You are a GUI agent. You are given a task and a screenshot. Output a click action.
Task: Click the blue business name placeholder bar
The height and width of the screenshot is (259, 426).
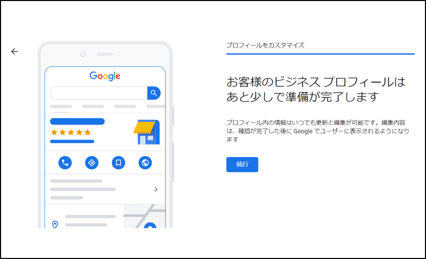(77, 121)
